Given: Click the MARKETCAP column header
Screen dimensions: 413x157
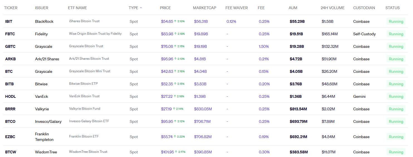Looking at the screenshot, I should tap(204, 8).
